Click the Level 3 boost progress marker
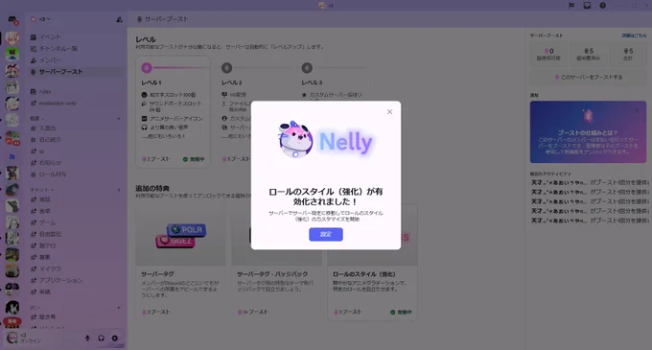652x350 pixels. (307, 68)
